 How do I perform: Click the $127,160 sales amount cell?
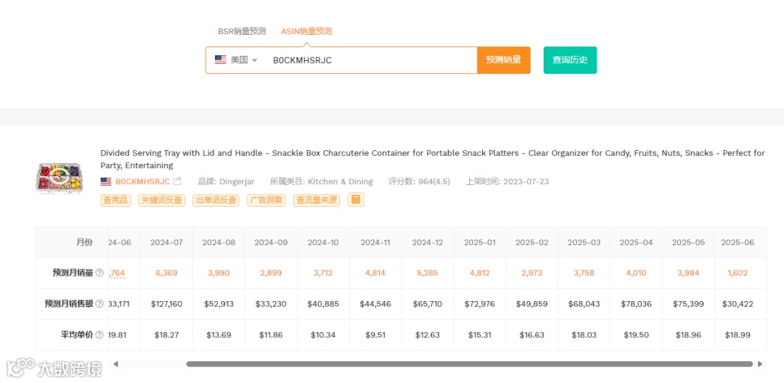click(166, 304)
